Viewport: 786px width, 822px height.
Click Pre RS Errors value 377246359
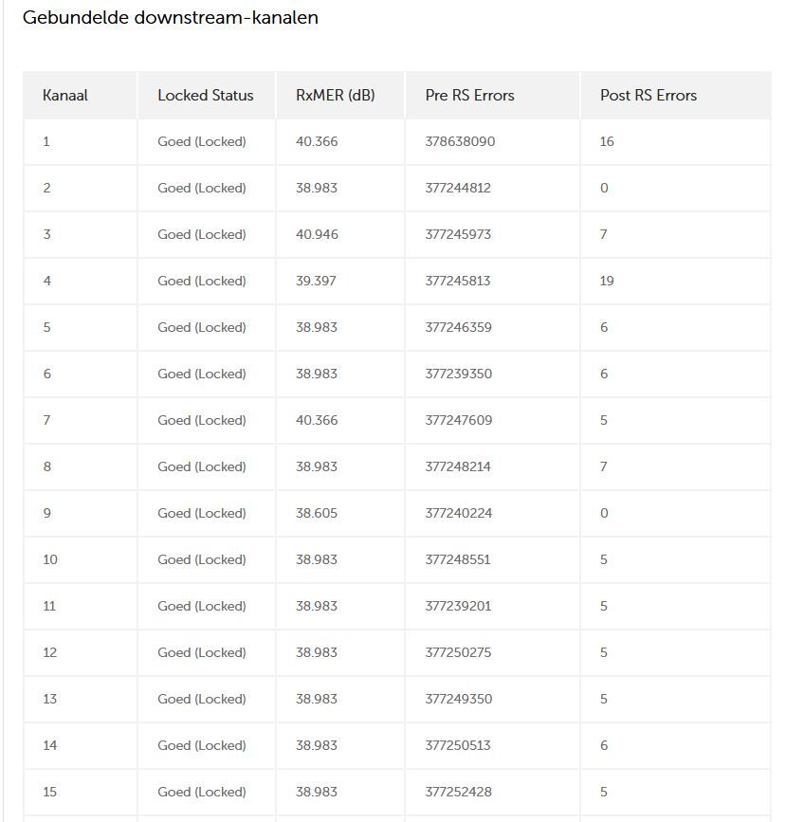[x=459, y=327]
